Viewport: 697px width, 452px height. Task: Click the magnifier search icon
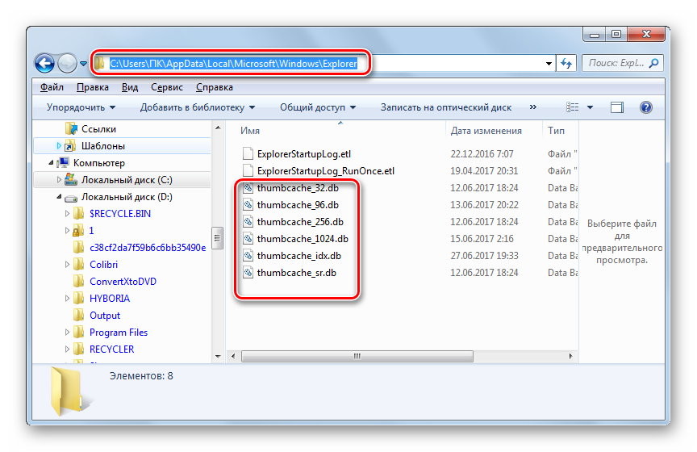(654, 63)
